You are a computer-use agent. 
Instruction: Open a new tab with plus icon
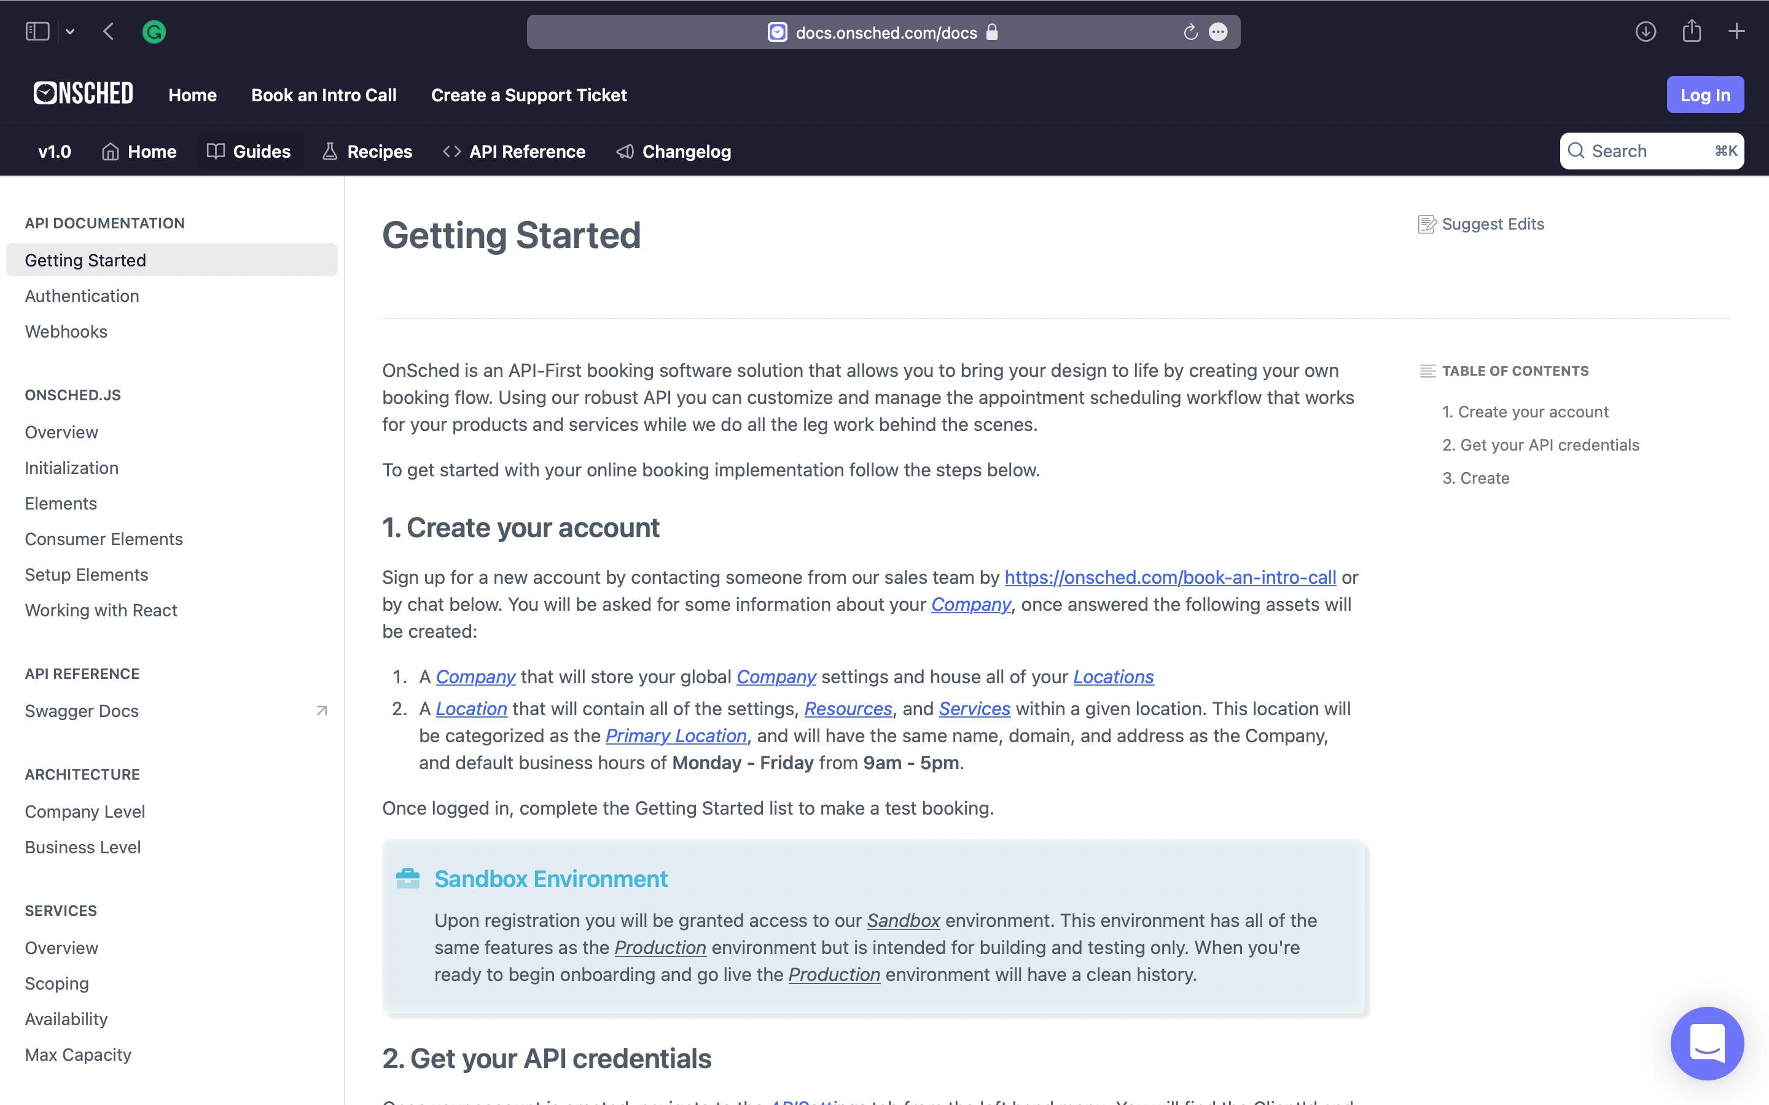point(1736,31)
